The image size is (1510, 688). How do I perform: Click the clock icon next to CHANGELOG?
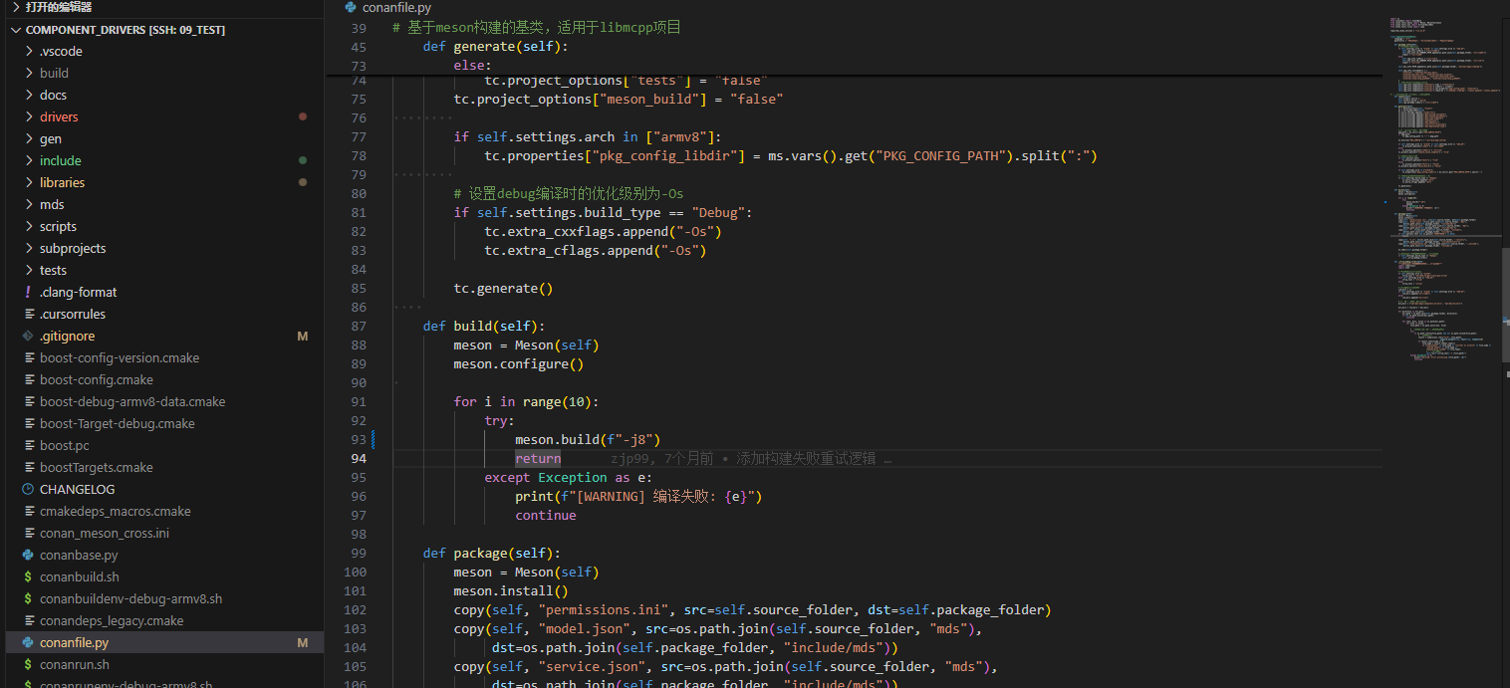[x=28, y=489]
